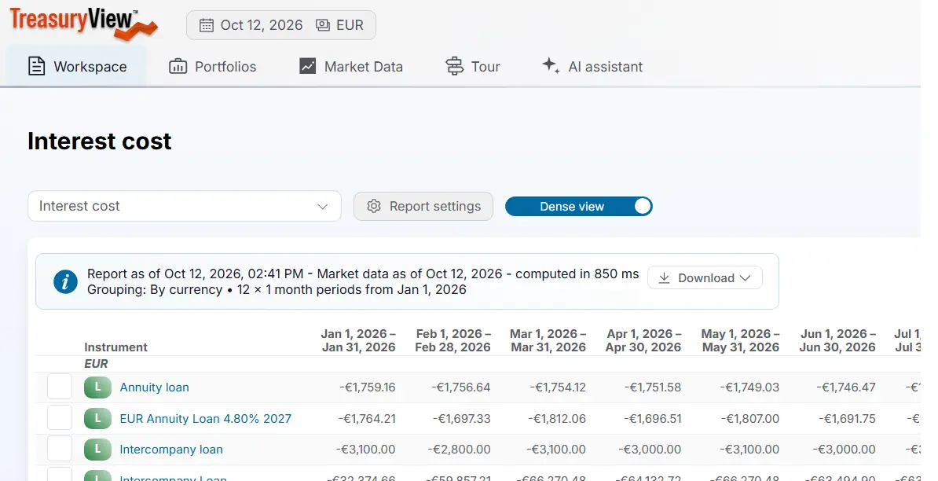Click the -€1,759.16 cell
This screenshot has height=481, width=938.
368,387
